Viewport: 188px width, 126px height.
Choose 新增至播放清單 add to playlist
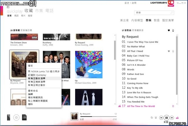click(x=37, y=78)
